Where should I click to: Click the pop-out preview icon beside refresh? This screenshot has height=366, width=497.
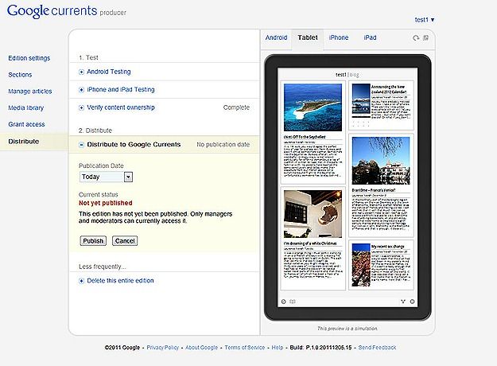pyautogui.click(x=425, y=37)
